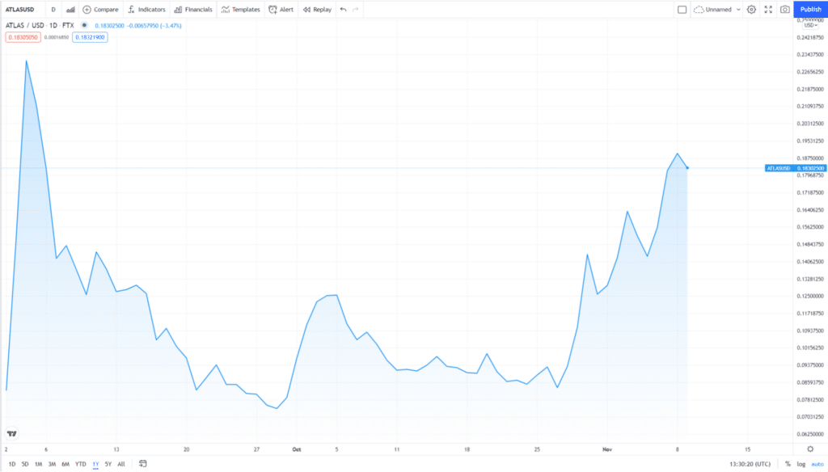Set range to YTD
The width and height of the screenshot is (828, 472).
point(80,464)
